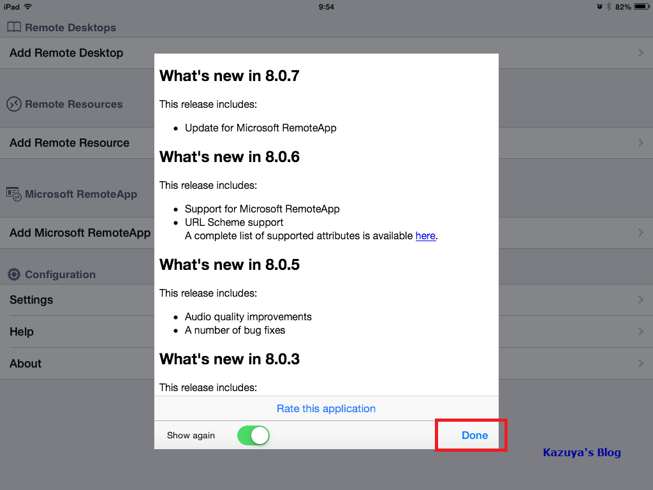Expand the Settings row chevron
The width and height of the screenshot is (653, 490).
640,300
